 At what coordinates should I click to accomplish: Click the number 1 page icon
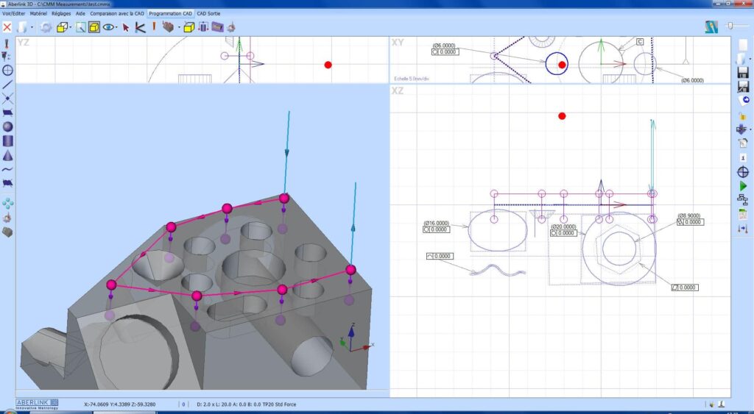click(x=743, y=157)
